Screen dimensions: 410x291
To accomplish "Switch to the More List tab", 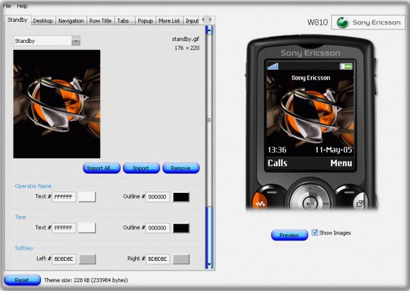I will pyautogui.click(x=169, y=21).
